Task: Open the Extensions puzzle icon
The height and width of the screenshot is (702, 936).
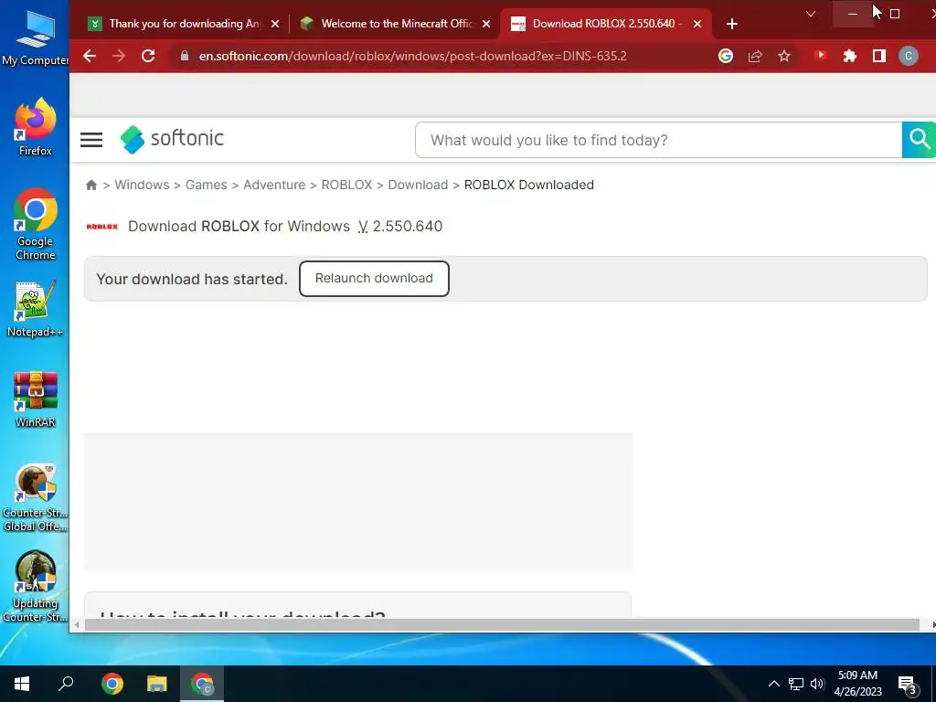Action: [849, 56]
